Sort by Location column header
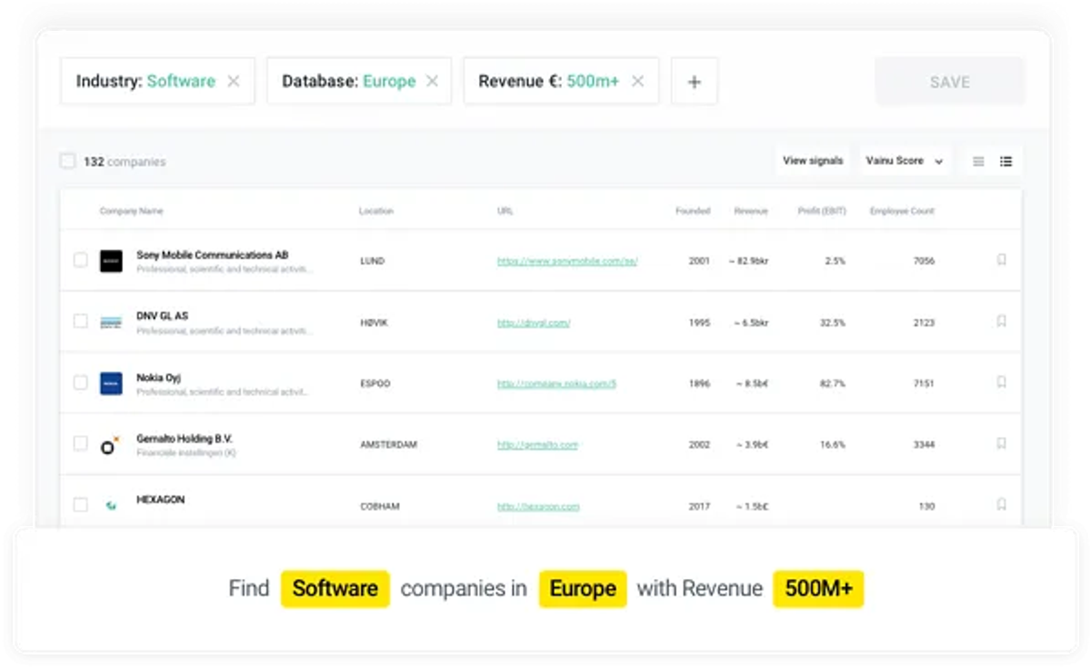Screen dimensions: 1091x668 376,211
